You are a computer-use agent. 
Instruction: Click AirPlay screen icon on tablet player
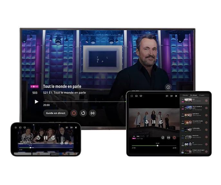141,96
